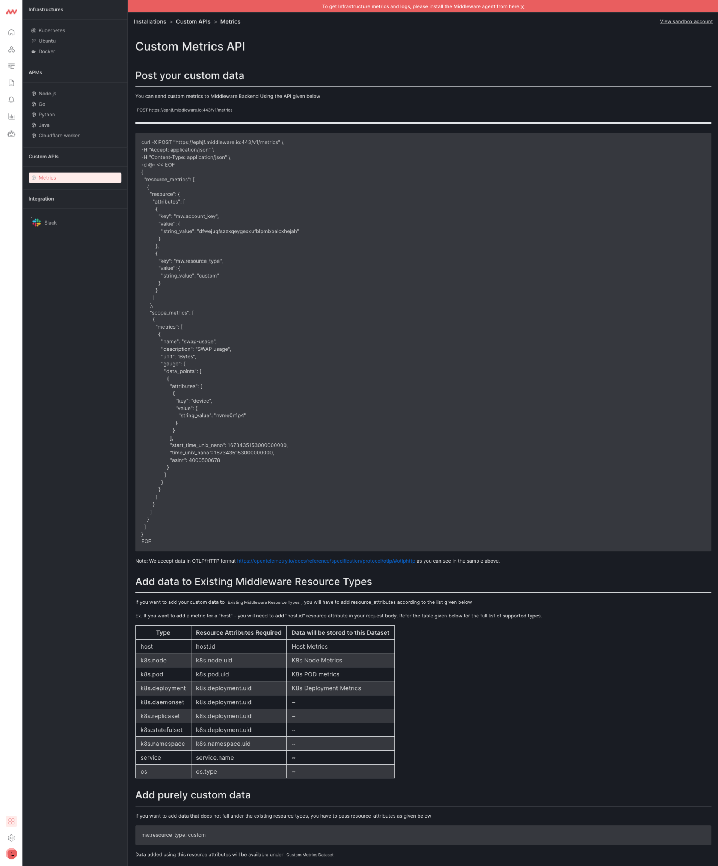The height and width of the screenshot is (866, 718).
Task: Open Java APM setup
Action: pyautogui.click(x=44, y=125)
